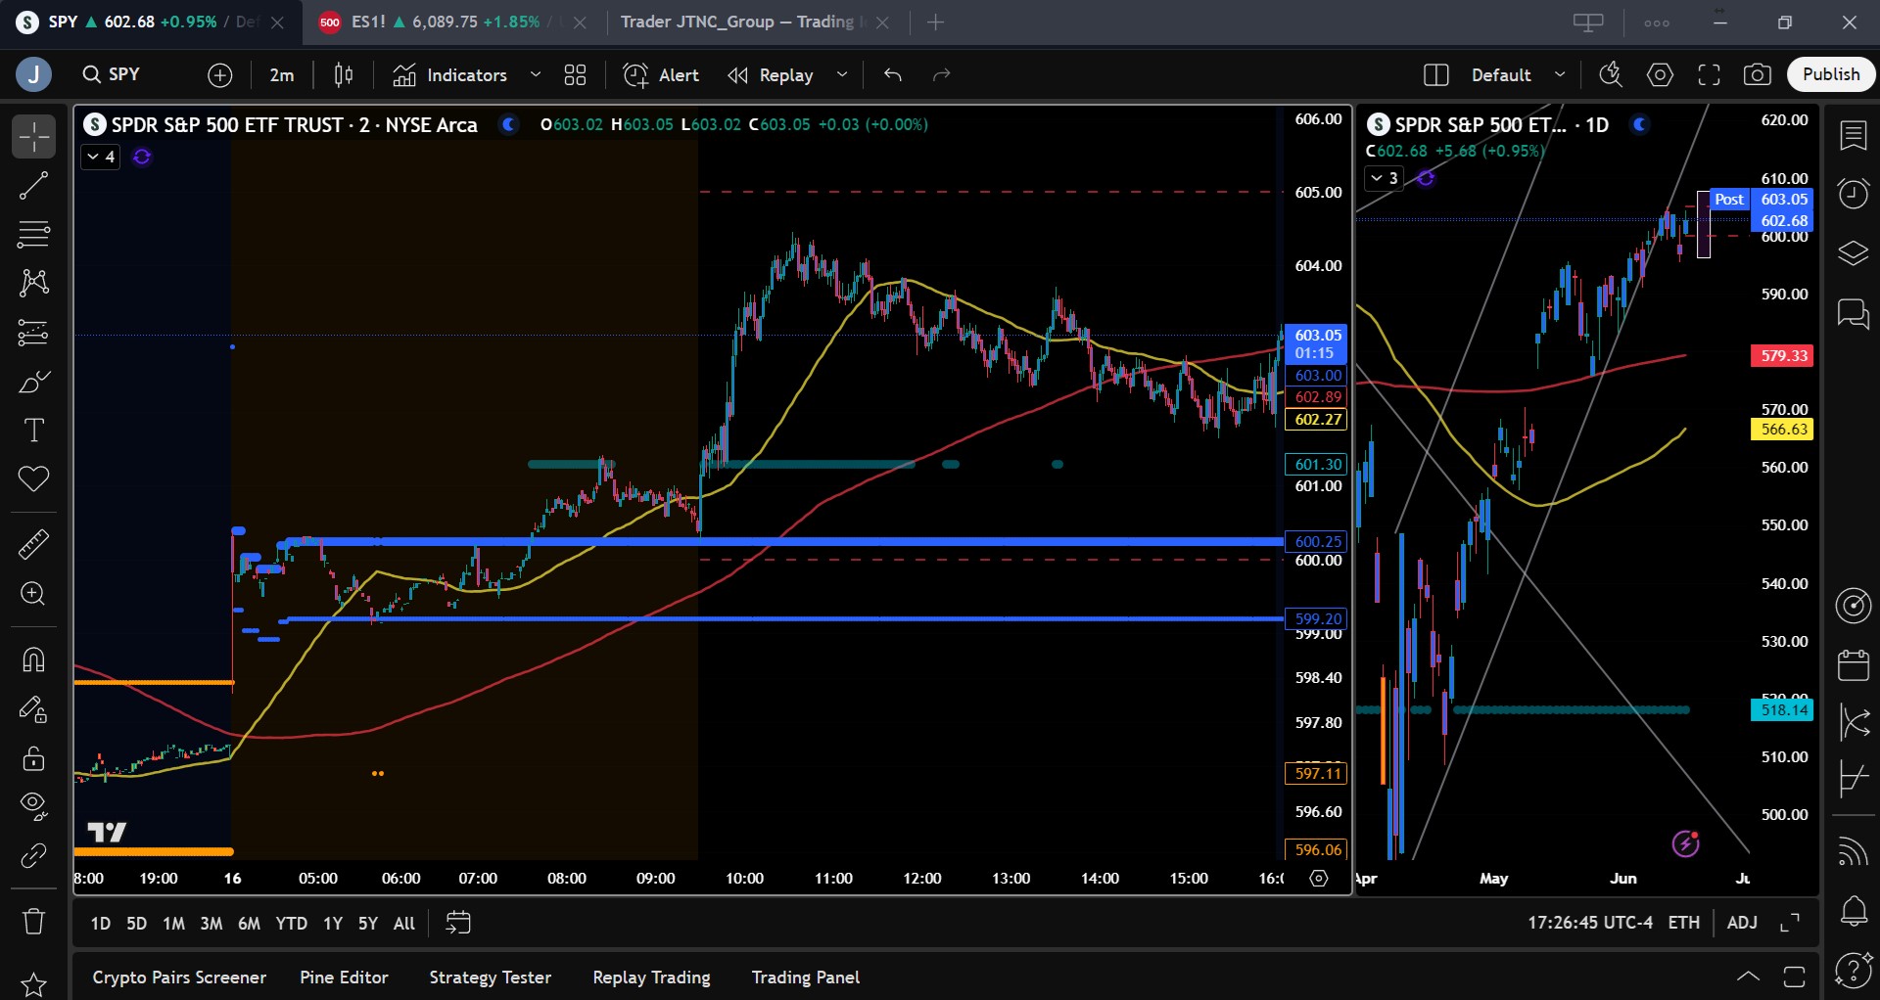The height and width of the screenshot is (1000, 1880).
Task: Open the icons and emoji tool
Action: click(x=33, y=479)
